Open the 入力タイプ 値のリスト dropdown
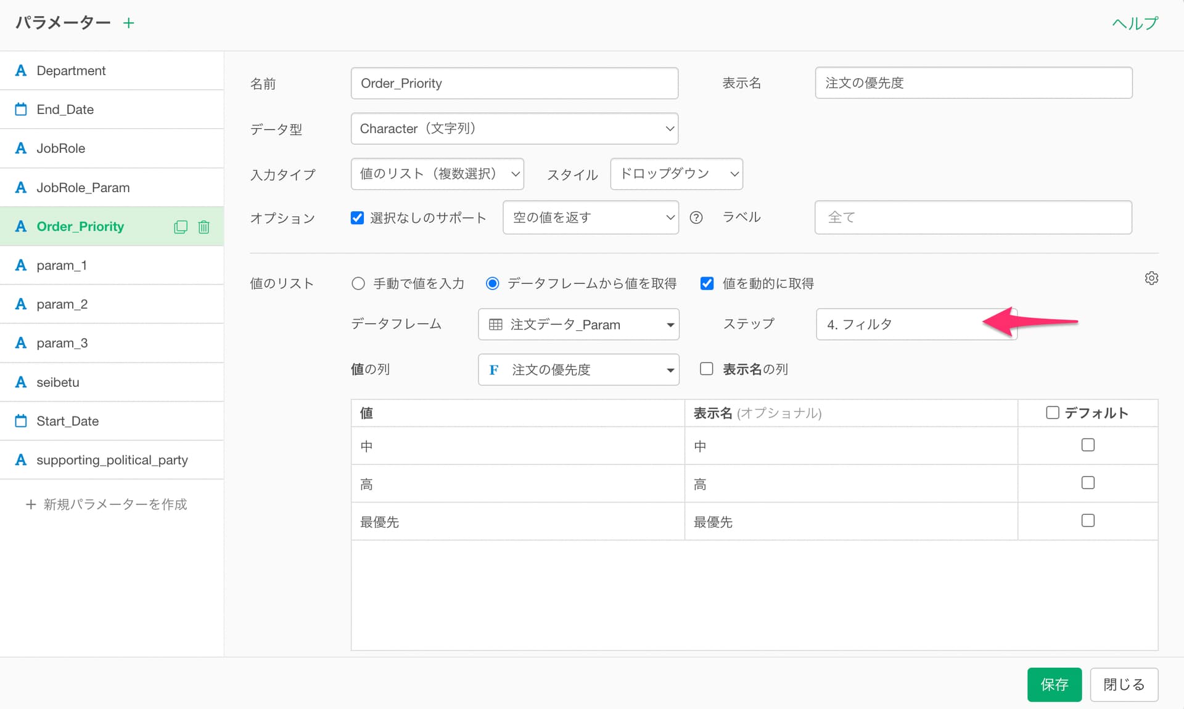The width and height of the screenshot is (1184, 709). (437, 174)
